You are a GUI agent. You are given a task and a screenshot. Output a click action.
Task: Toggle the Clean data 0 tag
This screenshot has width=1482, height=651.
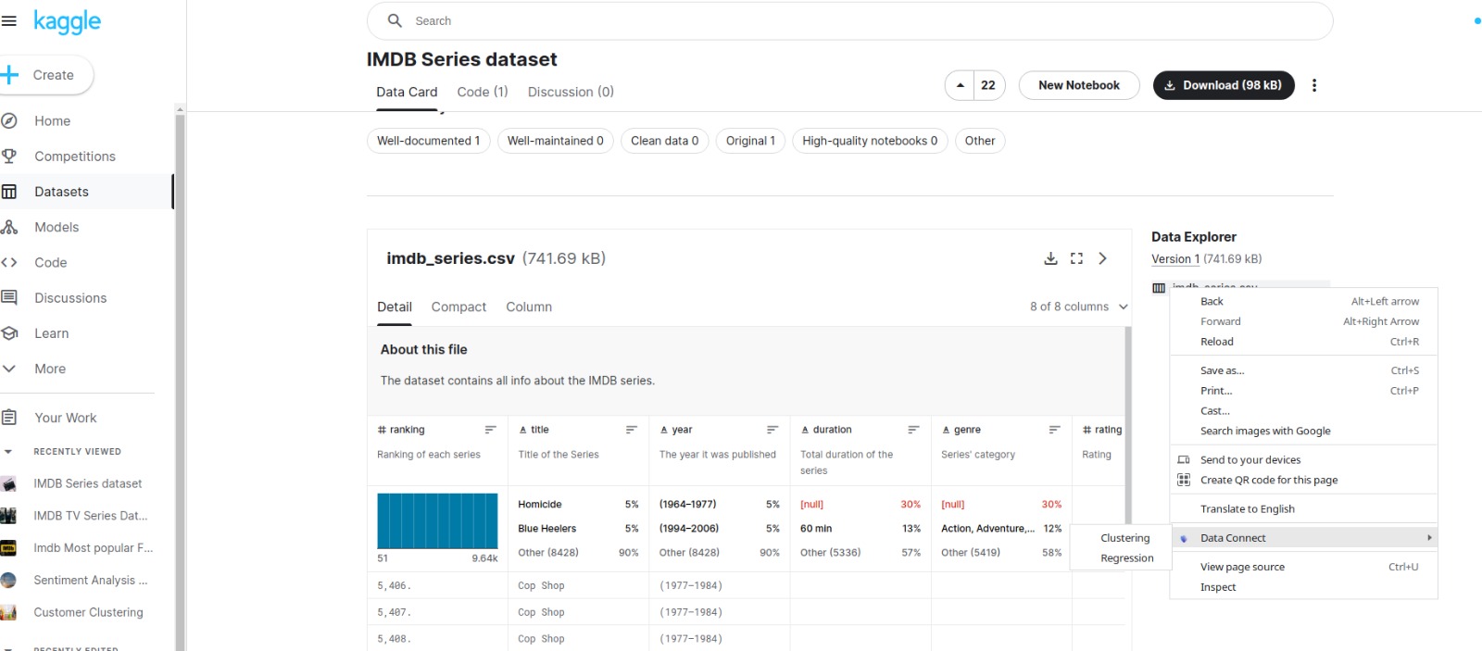pos(664,141)
